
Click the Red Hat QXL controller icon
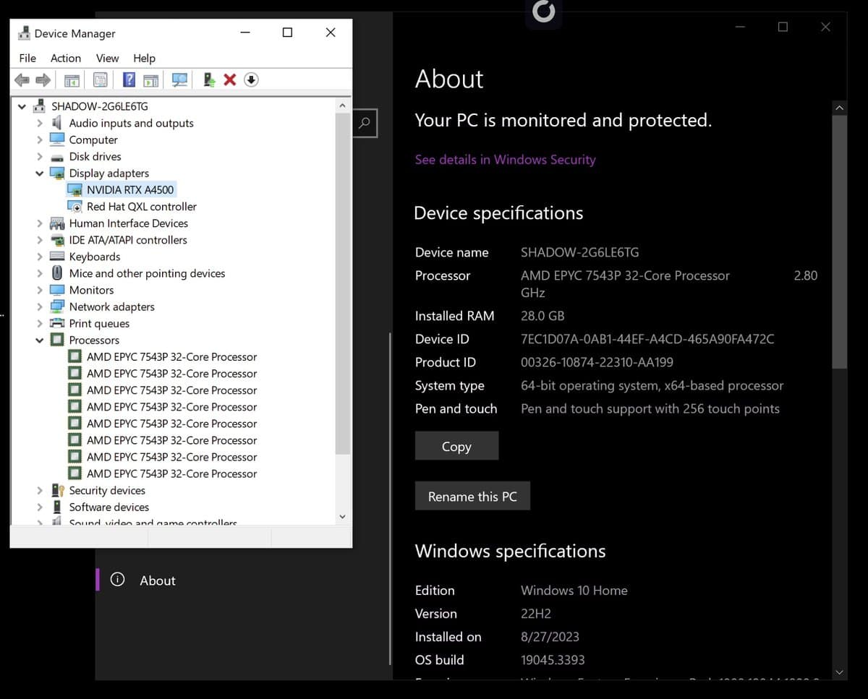[x=75, y=207]
